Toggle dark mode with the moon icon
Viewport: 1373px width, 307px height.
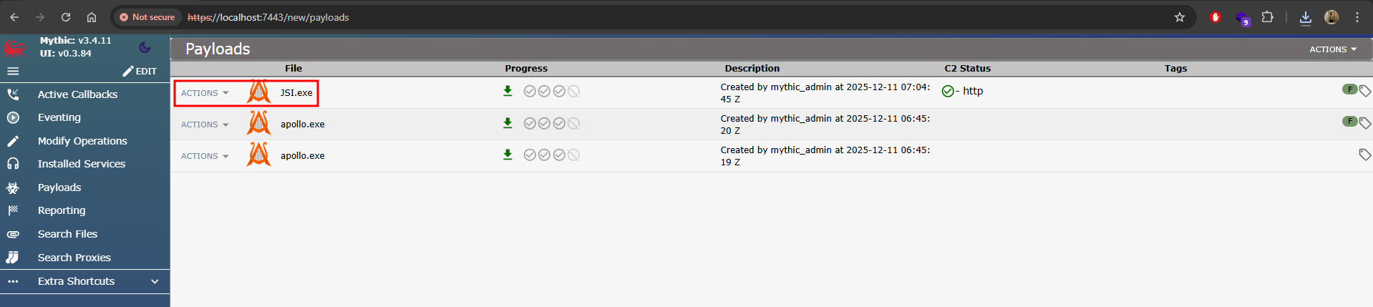[x=145, y=47]
